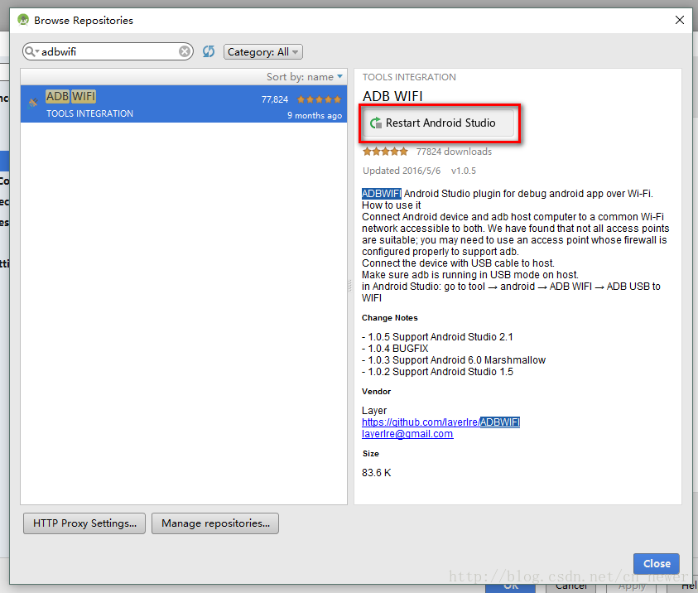Click the Android Studio logo in title bar
Viewport: 698px width, 593px height.
click(23, 20)
